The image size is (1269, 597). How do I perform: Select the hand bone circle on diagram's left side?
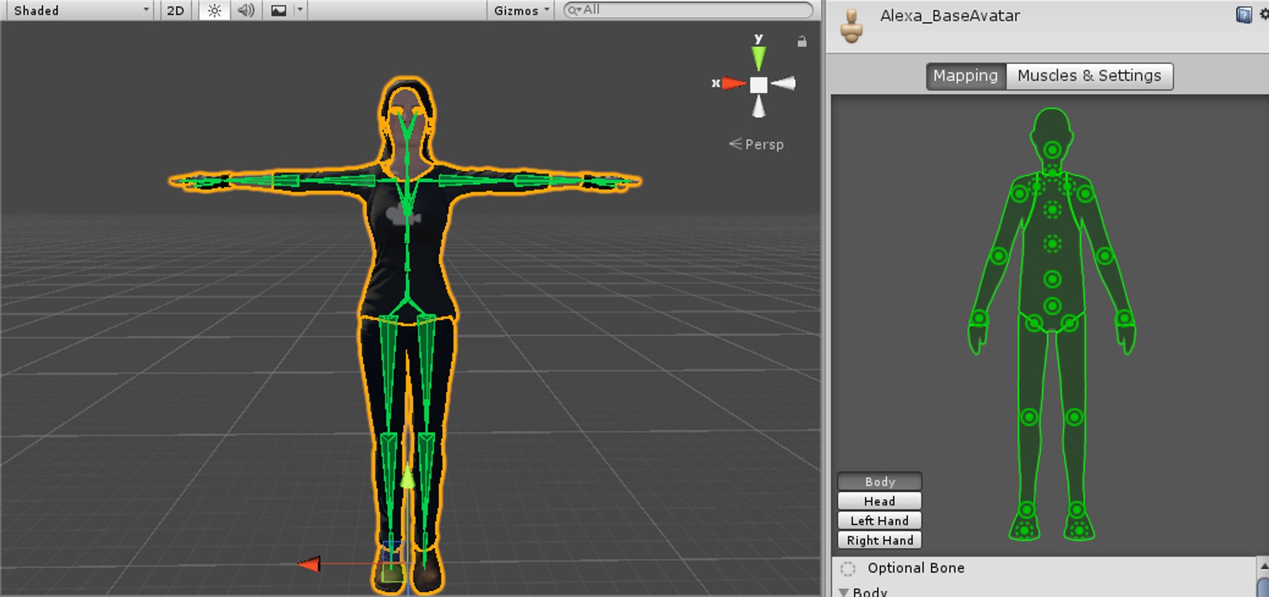tap(979, 318)
